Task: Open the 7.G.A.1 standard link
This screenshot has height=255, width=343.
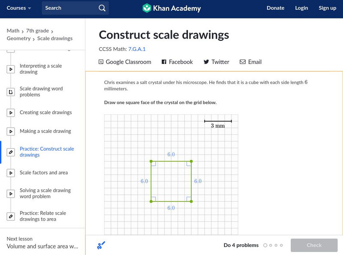Action: pos(137,49)
